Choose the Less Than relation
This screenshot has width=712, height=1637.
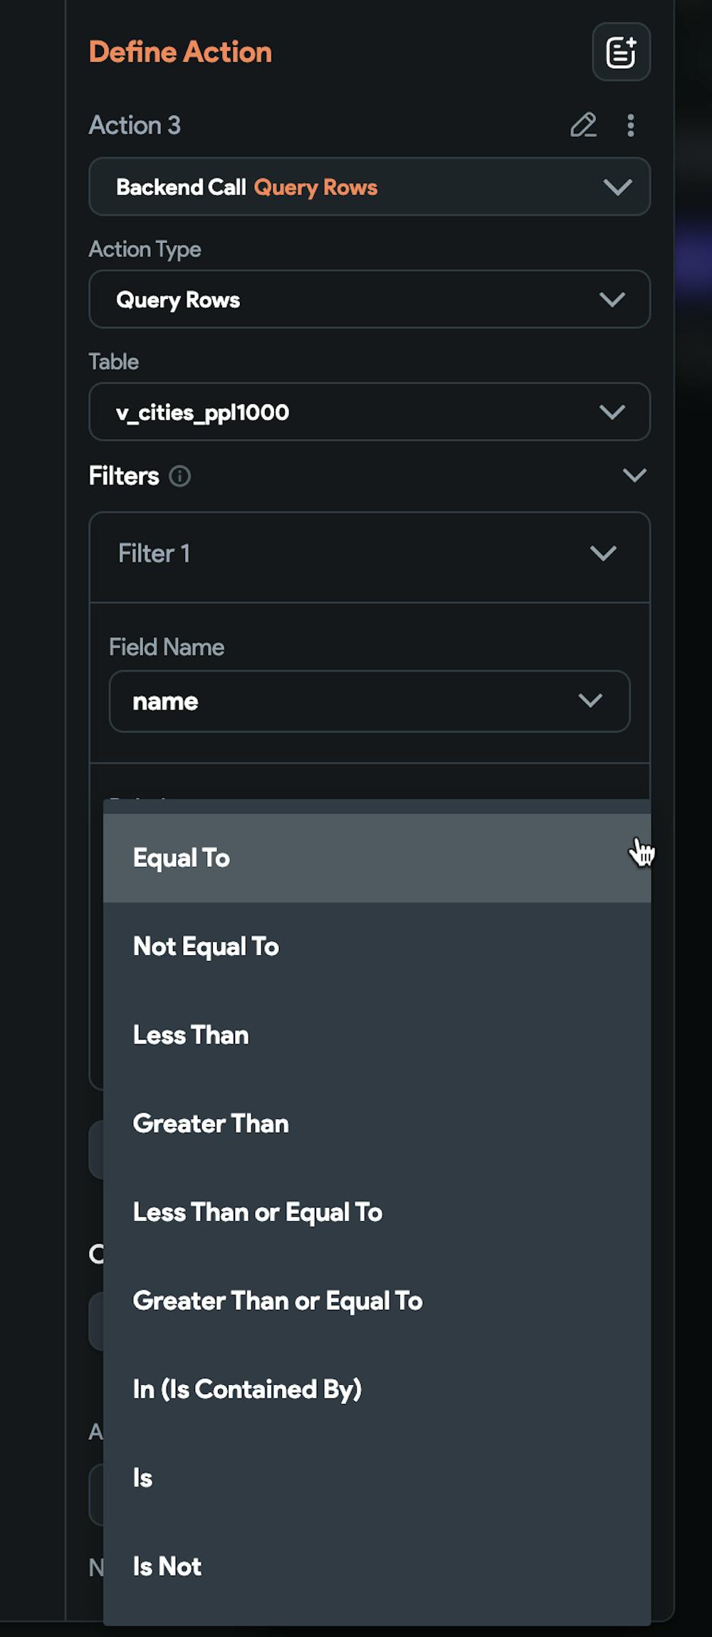pos(377,1035)
